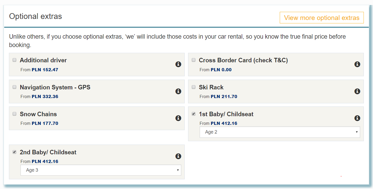373x189 pixels.
Task: Toggle the Cross Border Card checkbox
Action: [194, 60]
